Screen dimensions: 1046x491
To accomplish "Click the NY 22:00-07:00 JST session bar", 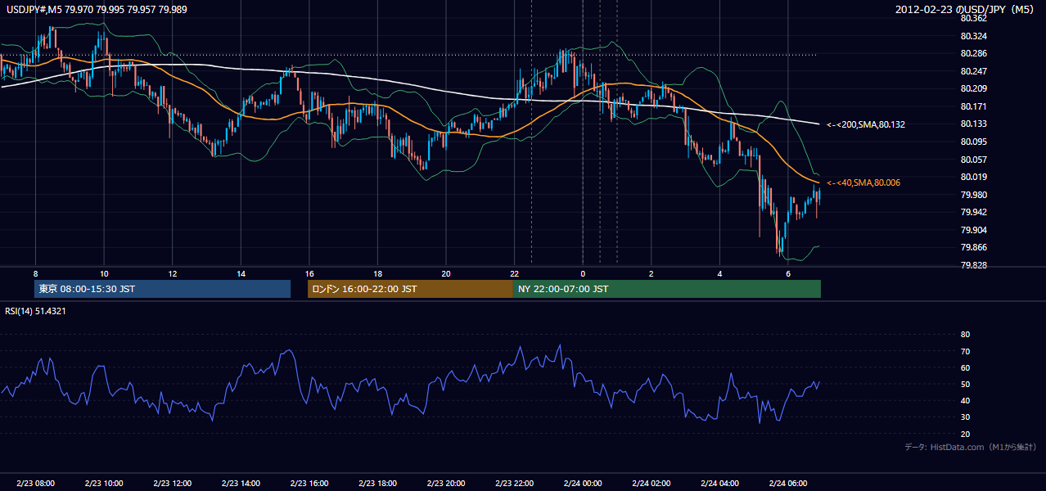I will [667, 289].
